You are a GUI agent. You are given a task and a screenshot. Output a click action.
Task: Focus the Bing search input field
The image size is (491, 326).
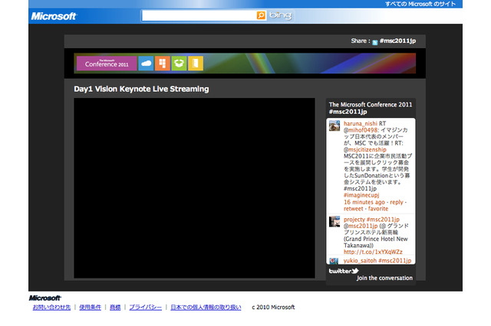pos(198,15)
